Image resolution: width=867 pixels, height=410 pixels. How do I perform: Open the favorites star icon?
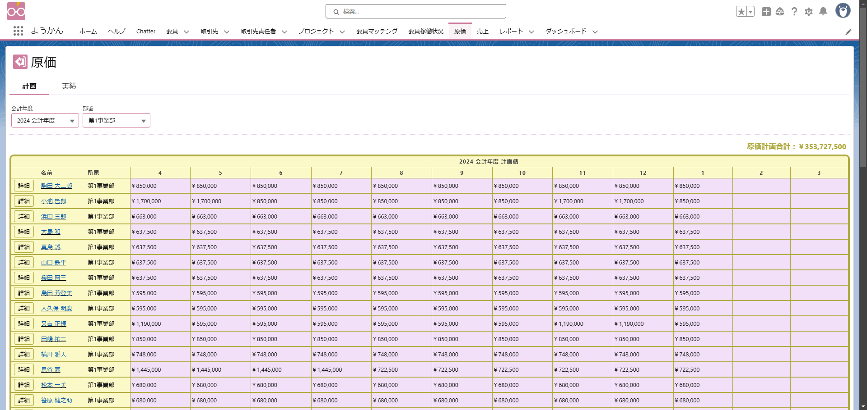tap(741, 12)
